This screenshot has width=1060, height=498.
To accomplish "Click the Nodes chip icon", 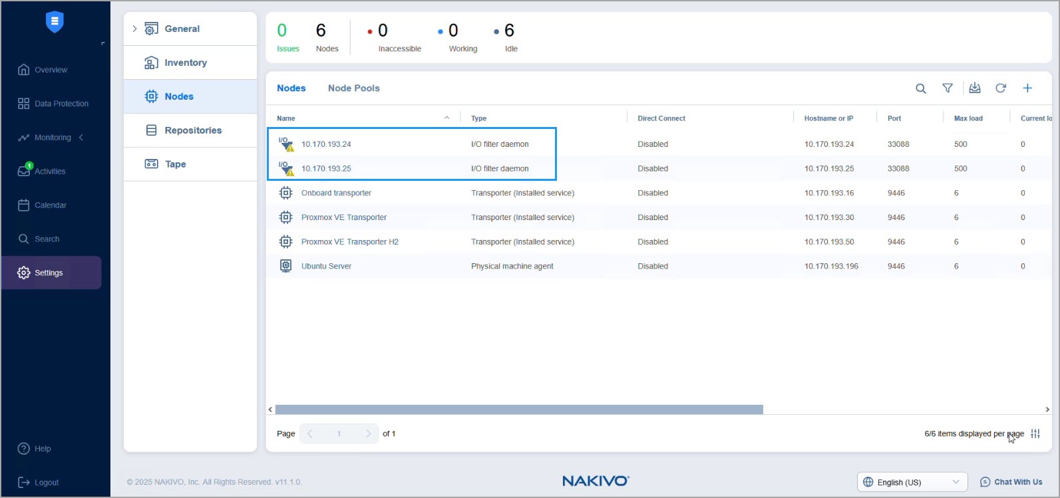I will click(x=152, y=96).
